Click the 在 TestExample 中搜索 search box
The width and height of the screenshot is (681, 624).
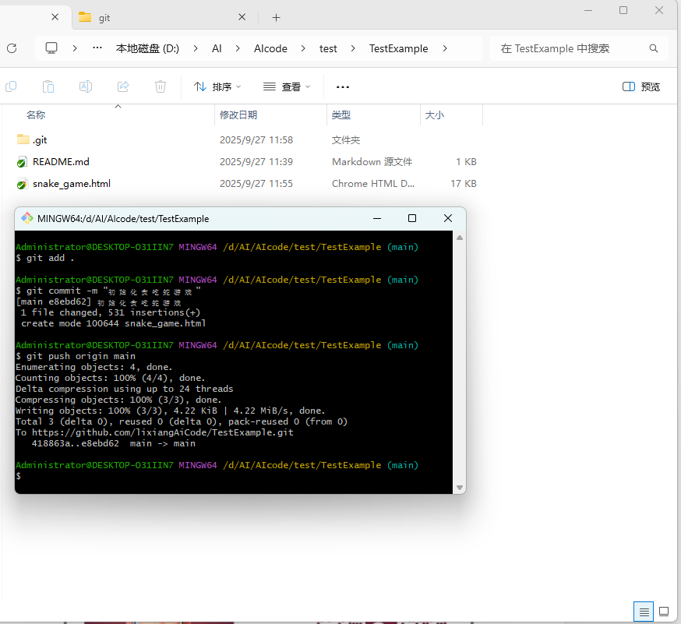[x=573, y=48]
